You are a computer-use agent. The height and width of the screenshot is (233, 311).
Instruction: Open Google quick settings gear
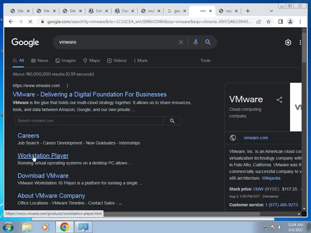click(288, 42)
